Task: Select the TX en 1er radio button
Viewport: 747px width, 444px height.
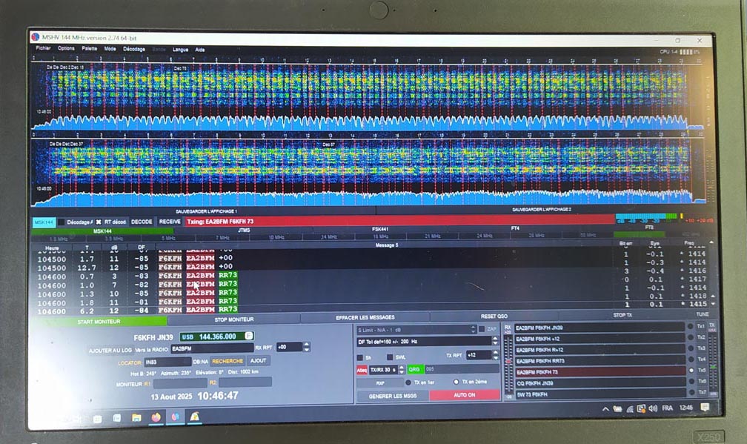Action: tap(408, 382)
